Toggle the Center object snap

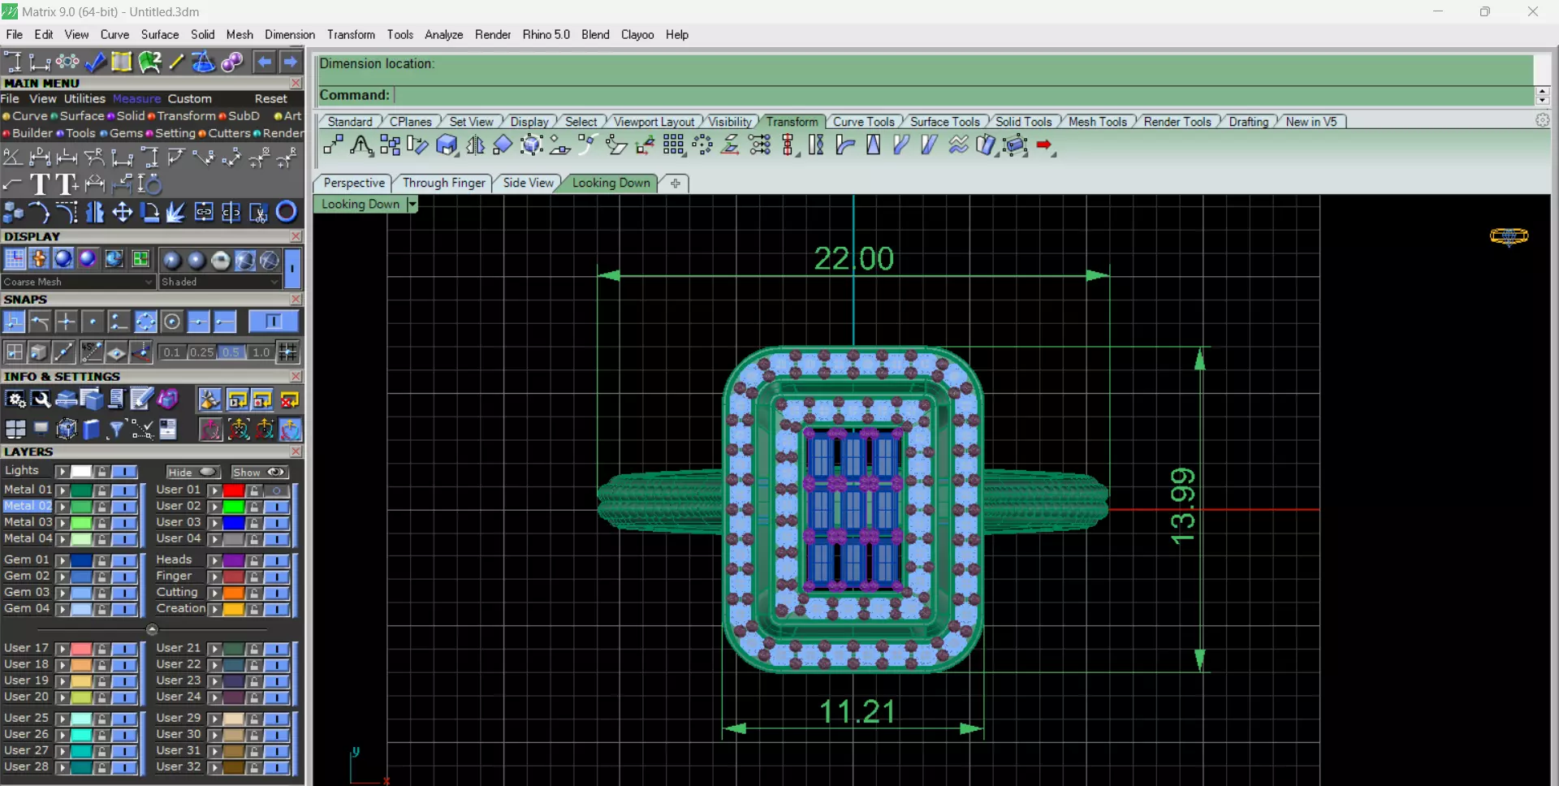[x=172, y=322]
